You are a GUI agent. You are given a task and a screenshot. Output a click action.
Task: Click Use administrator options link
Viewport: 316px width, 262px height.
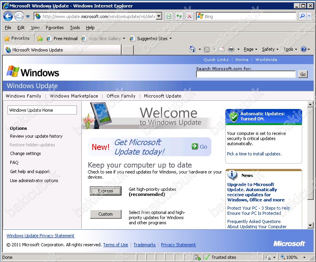coord(34,181)
